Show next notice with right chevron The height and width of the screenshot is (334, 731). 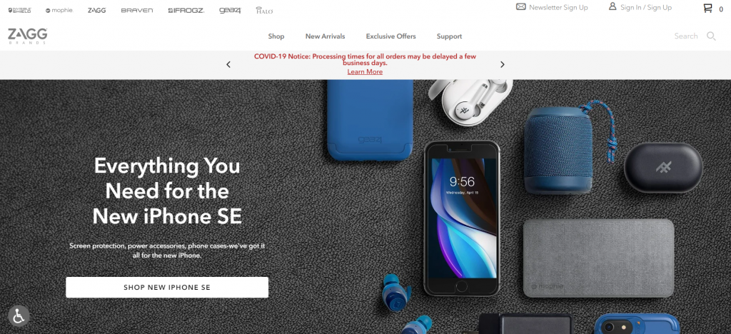click(x=502, y=64)
